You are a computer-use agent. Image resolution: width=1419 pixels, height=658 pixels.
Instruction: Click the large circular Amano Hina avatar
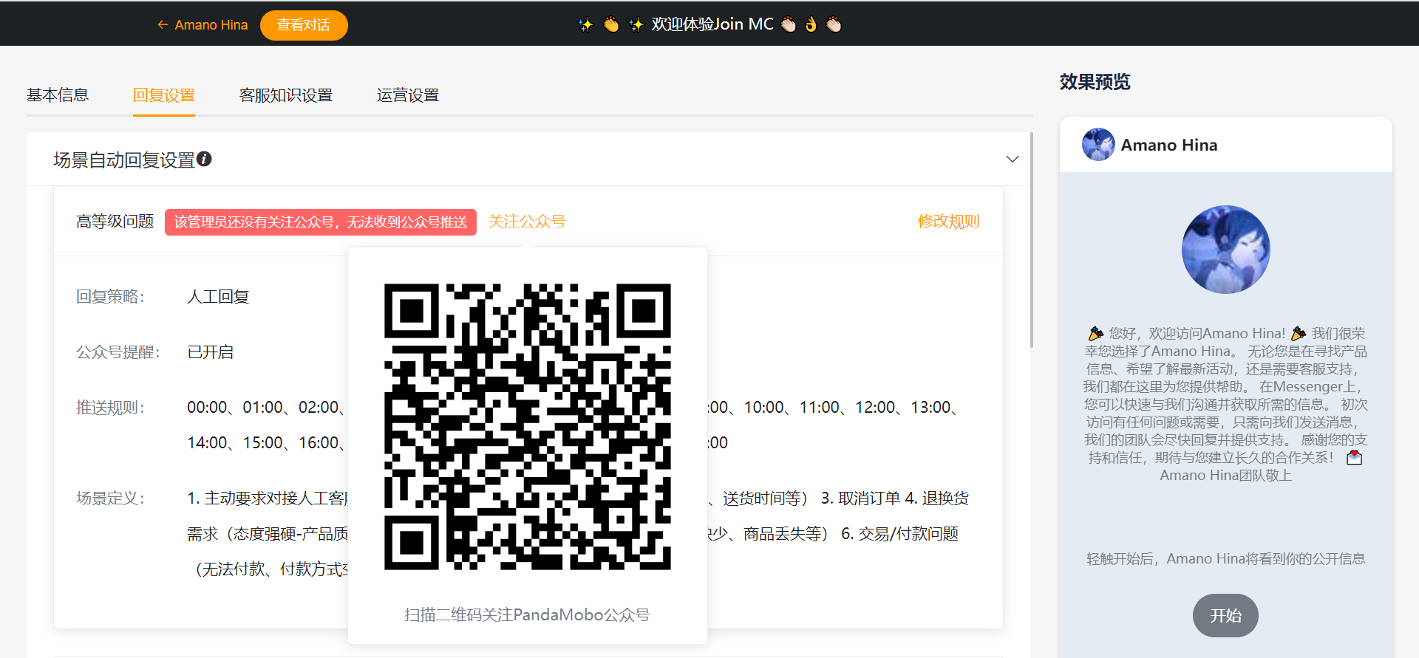tap(1225, 250)
